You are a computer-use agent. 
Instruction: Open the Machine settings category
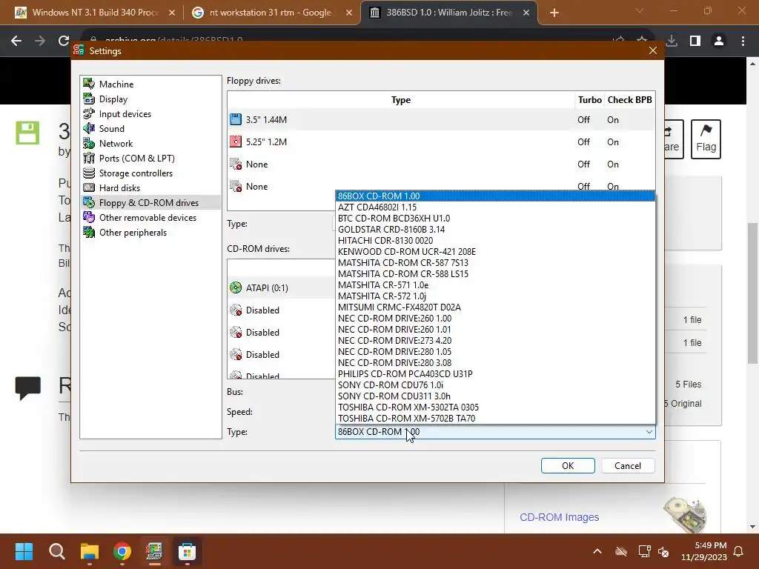coord(150,84)
